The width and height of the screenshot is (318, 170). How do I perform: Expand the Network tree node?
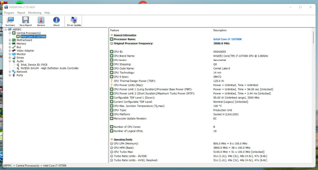tap(10, 72)
